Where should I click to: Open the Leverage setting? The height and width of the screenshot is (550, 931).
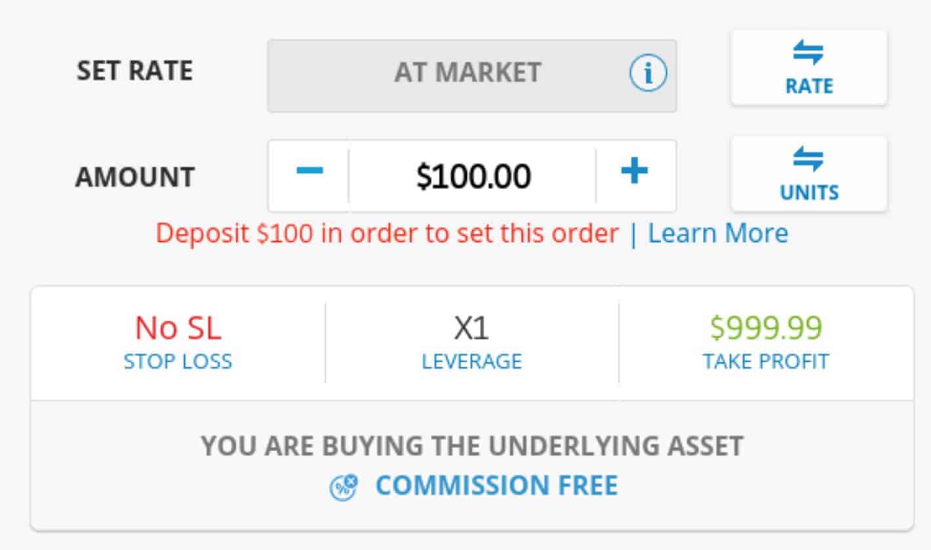click(x=471, y=341)
